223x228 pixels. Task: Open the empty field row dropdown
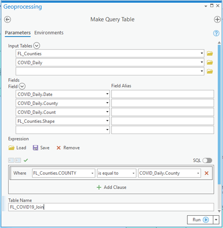pyautogui.click(x=107, y=130)
